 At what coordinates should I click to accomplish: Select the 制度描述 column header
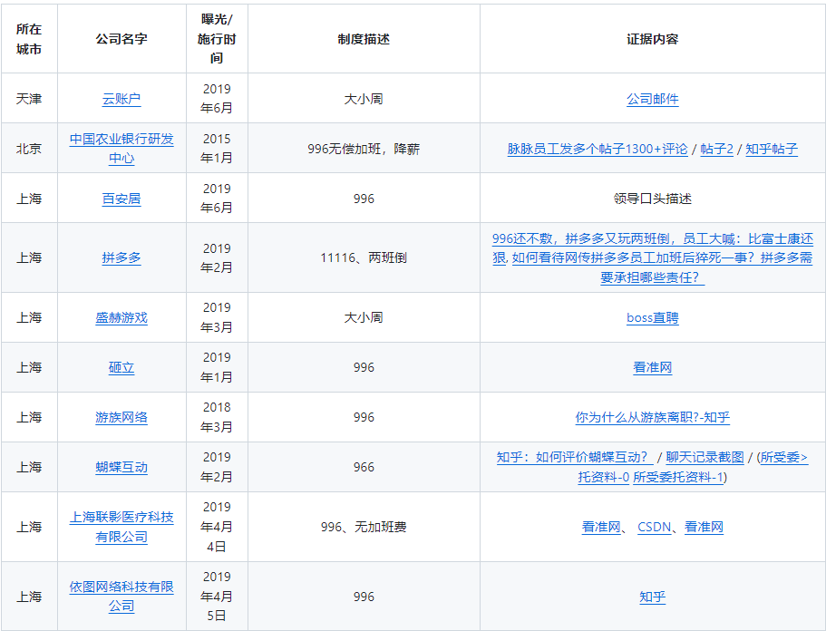[x=364, y=39]
